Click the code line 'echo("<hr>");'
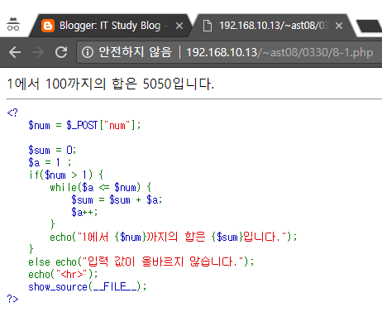382x312 pixels. click(63, 274)
